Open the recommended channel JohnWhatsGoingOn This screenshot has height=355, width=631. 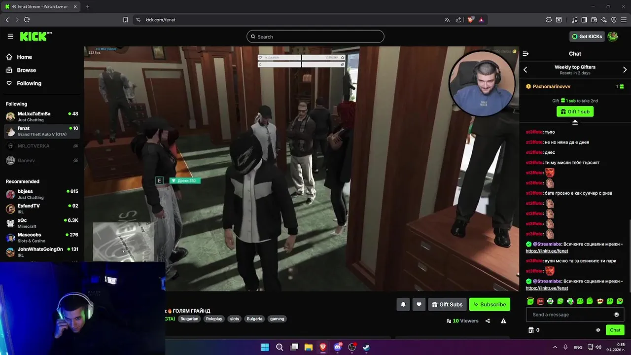[x=42, y=252]
